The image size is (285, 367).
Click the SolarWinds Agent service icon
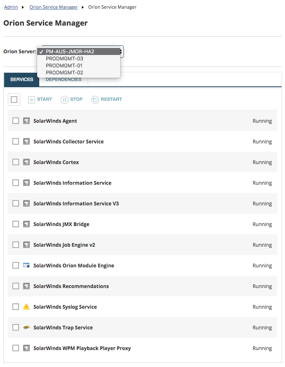[x=26, y=121]
